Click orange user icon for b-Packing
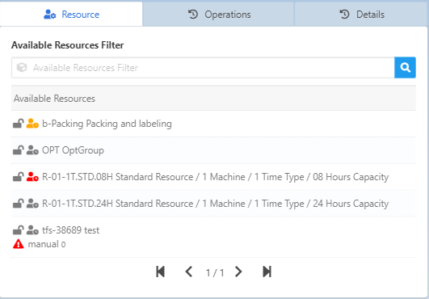This screenshot has height=299, width=429. click(32, 124)
